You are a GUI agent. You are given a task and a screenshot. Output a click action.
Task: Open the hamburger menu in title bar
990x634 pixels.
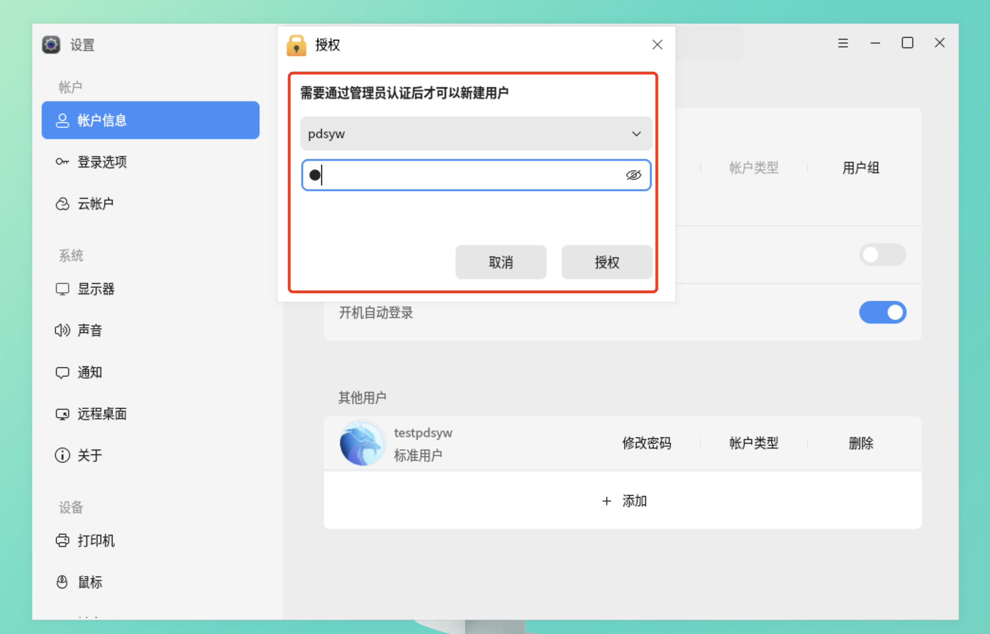click(x=843, y=43)
